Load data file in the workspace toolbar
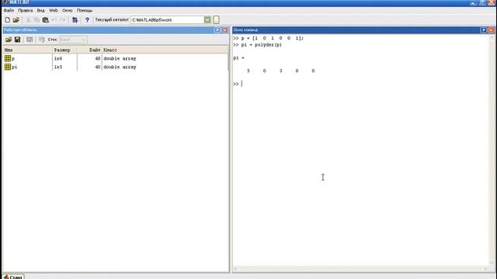 point(9,40)
